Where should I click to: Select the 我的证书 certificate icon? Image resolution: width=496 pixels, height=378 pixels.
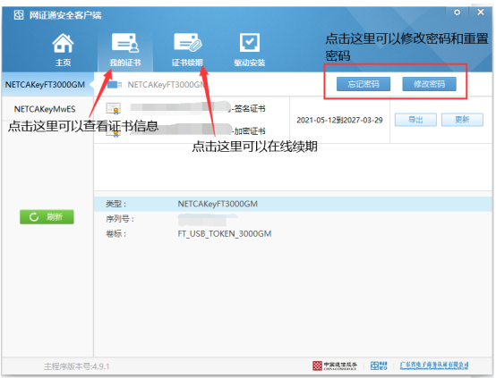[x=125, y=43]
